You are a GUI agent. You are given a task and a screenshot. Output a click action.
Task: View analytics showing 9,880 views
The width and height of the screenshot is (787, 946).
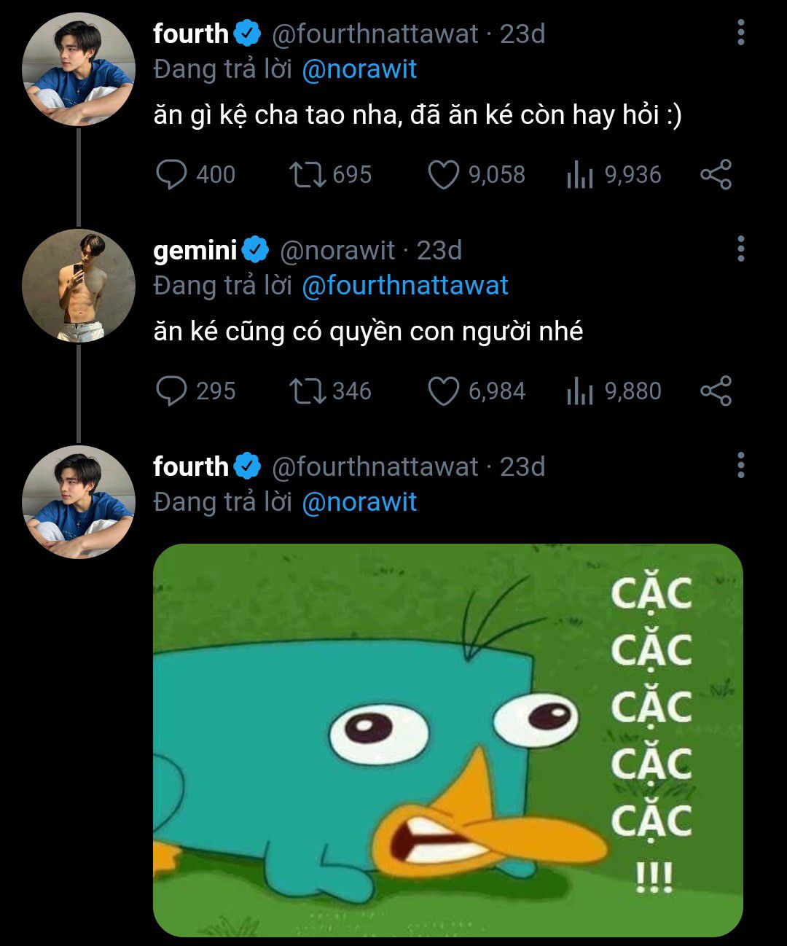point(580,391)
